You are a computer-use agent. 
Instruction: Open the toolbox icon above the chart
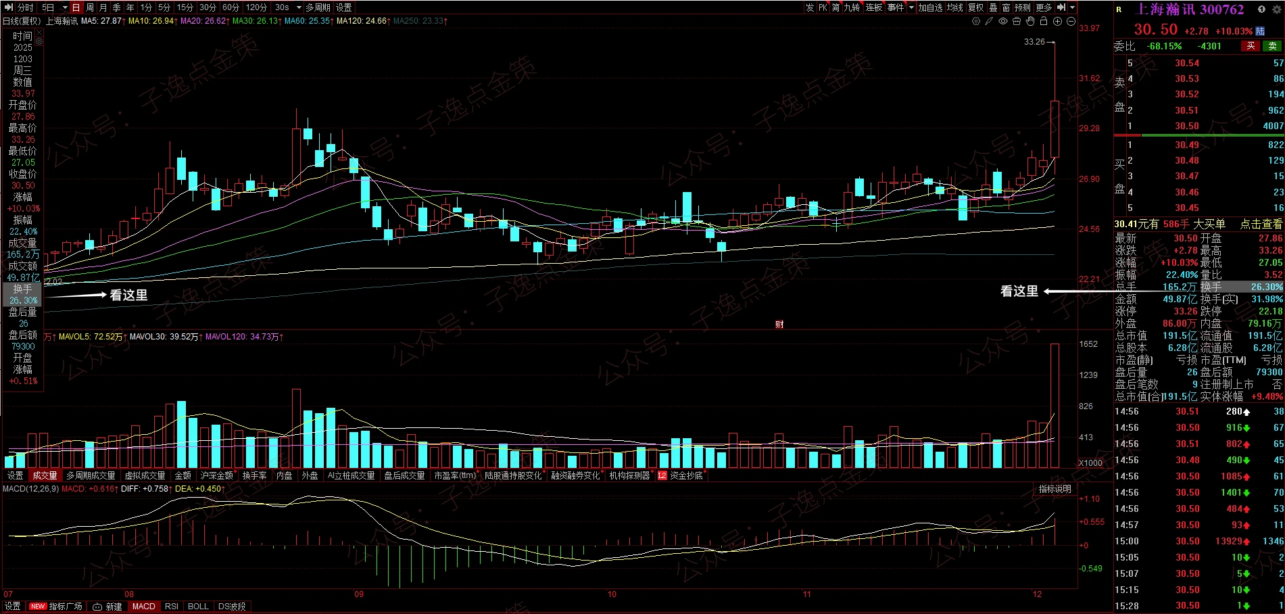[1017, 21]
